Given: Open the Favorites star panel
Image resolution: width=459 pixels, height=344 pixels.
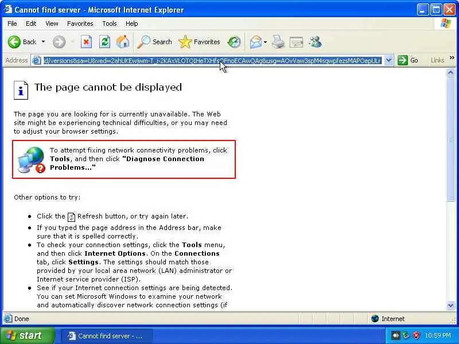Looking at the screenshot, I should (x=199, y=42).
